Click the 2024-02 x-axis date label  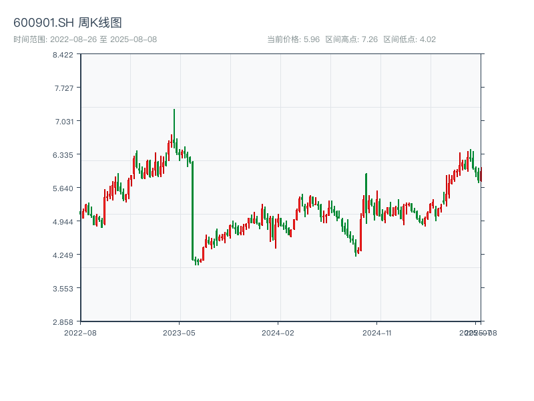pyautogui.click(x=278, y=332)
